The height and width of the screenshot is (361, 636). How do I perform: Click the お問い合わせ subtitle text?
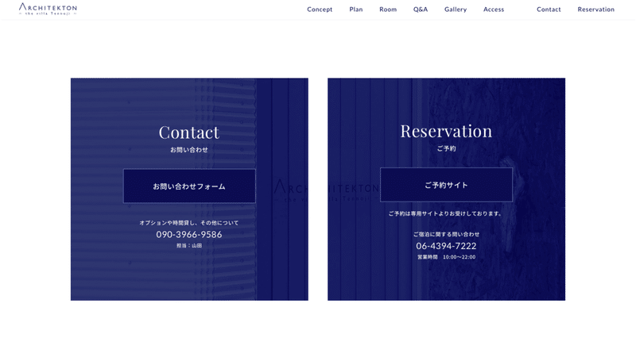189,150
